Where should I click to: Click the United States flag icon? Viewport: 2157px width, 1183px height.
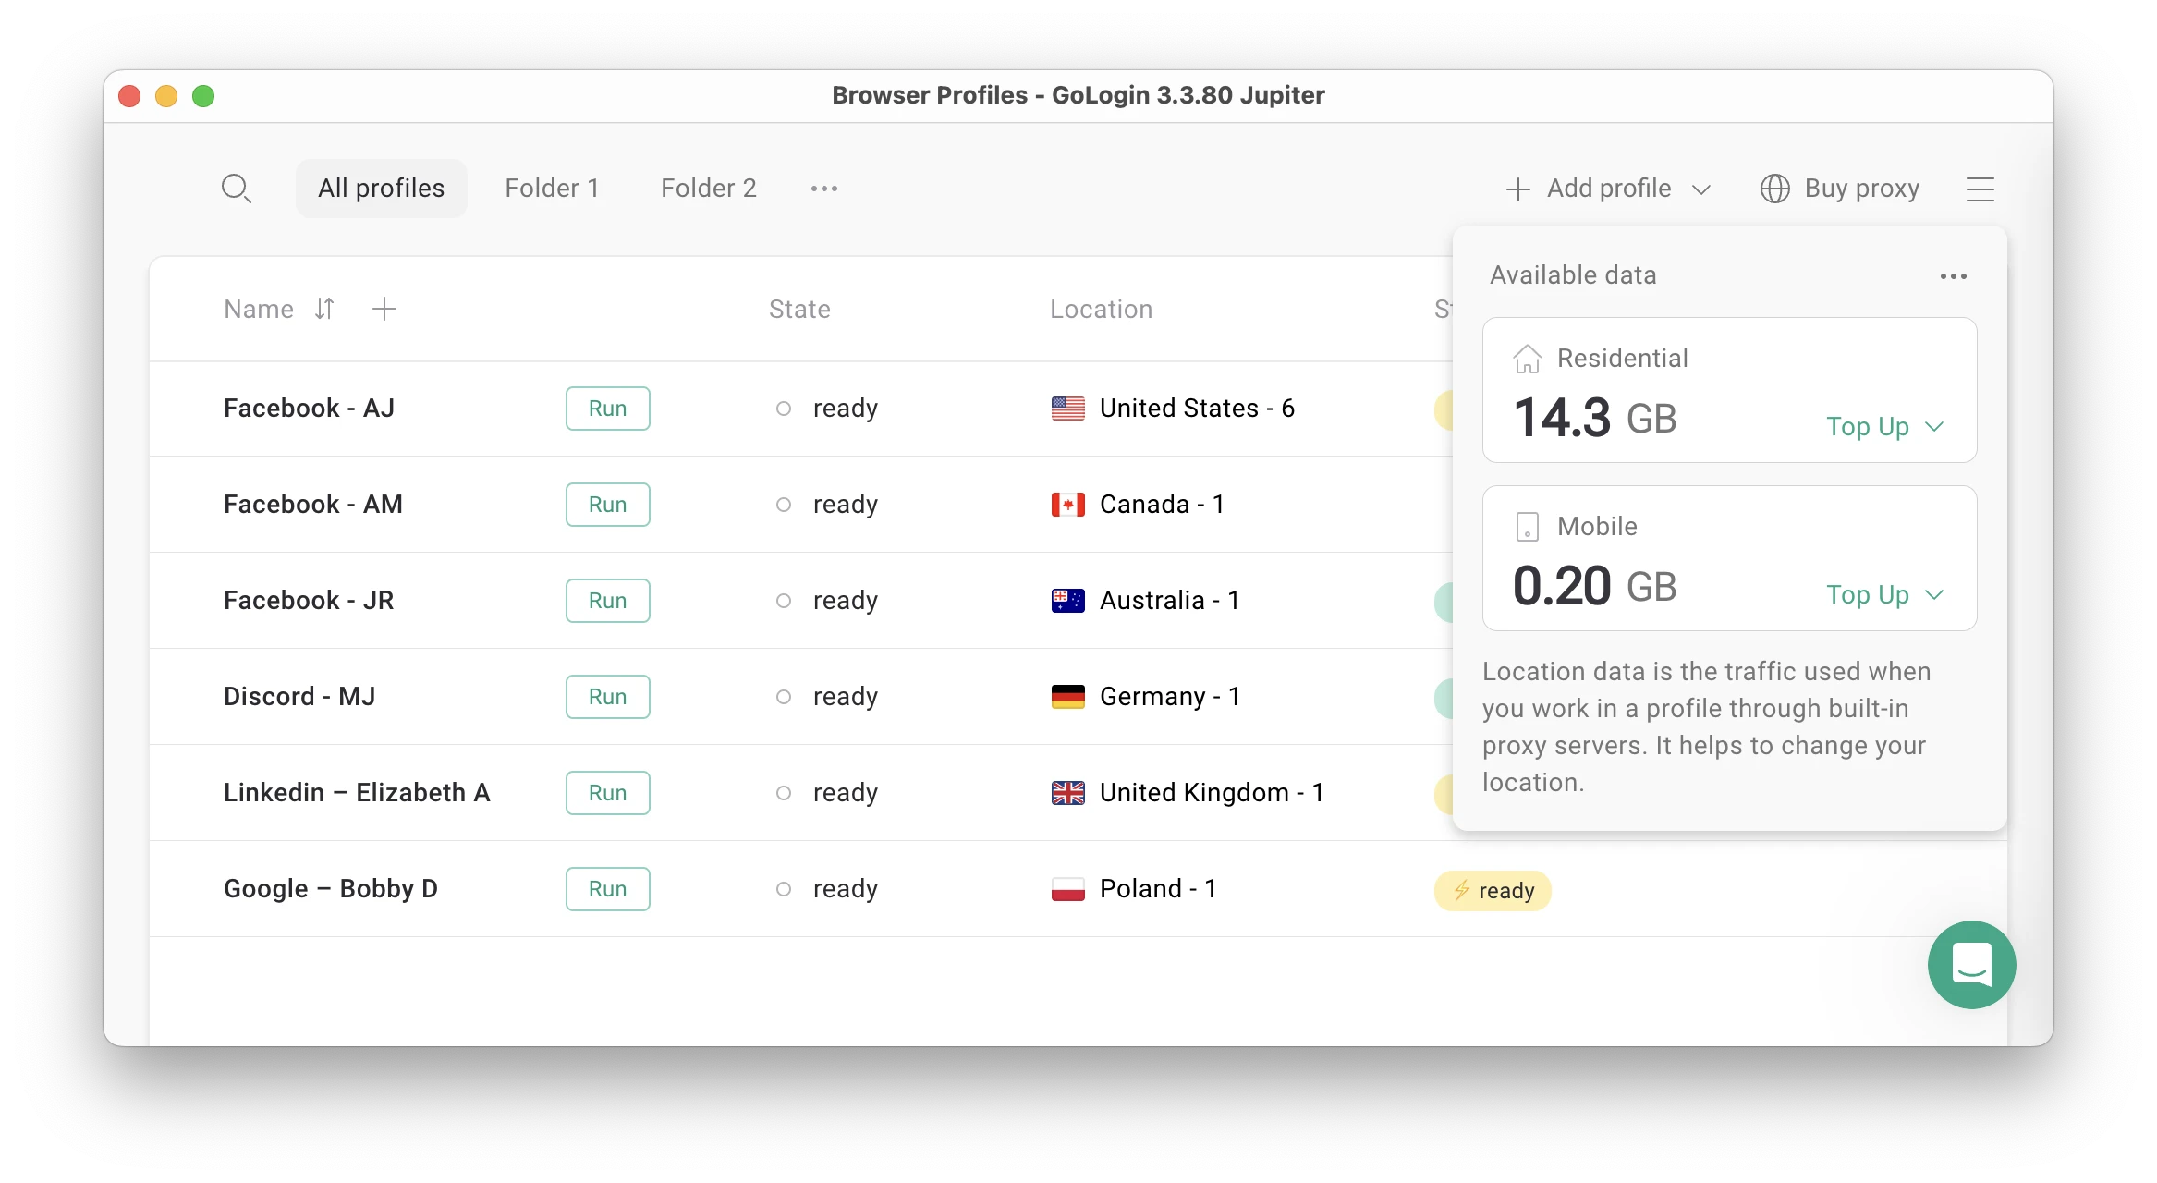pos(1067,409)
